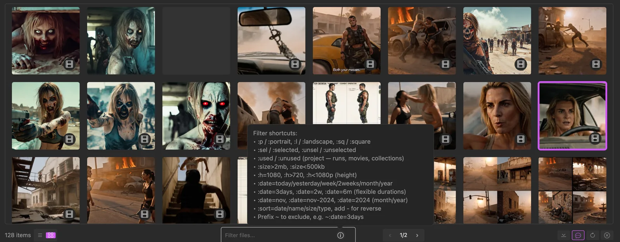Click film icon on person pushing car thumbnail
This screenshot has width=620, height=242.
(x=596, y=64)
